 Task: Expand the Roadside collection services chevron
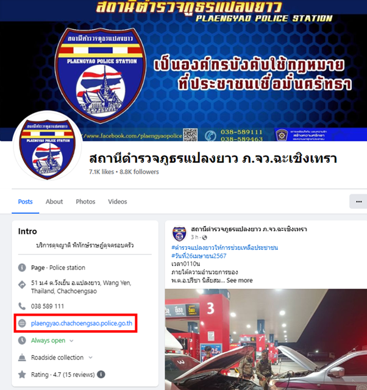(x=91, y=358)
